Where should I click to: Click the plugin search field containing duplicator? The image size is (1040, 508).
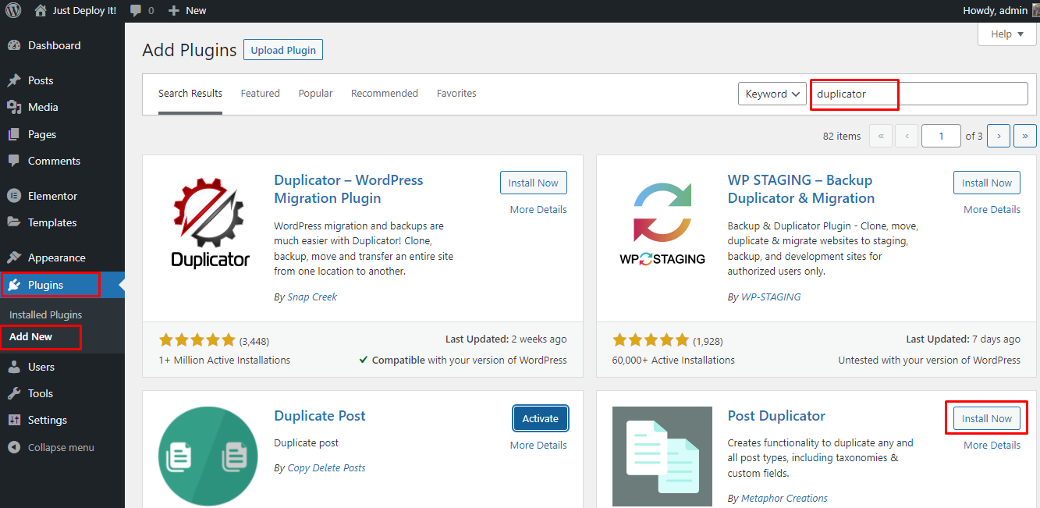[x=919, y=94]
